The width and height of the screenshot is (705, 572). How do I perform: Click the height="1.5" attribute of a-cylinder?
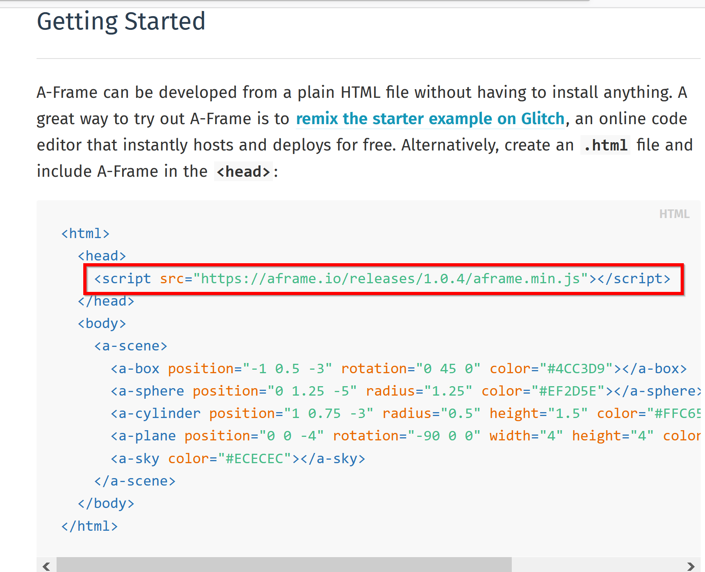pyautogui.click(x=539, y=414)
